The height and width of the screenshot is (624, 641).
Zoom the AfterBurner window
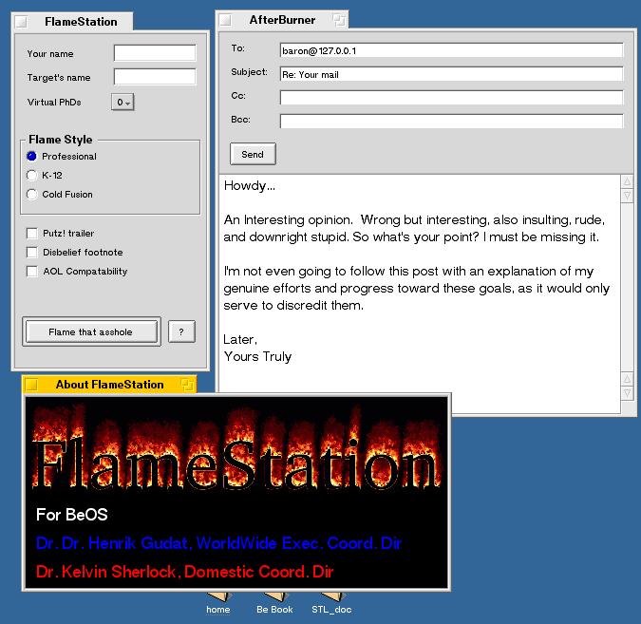(339, 20)
